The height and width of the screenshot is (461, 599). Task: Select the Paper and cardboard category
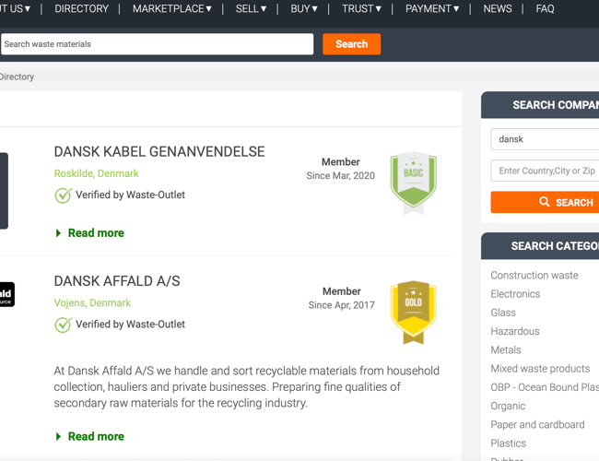pyautogui.click(x=537, y=425)
